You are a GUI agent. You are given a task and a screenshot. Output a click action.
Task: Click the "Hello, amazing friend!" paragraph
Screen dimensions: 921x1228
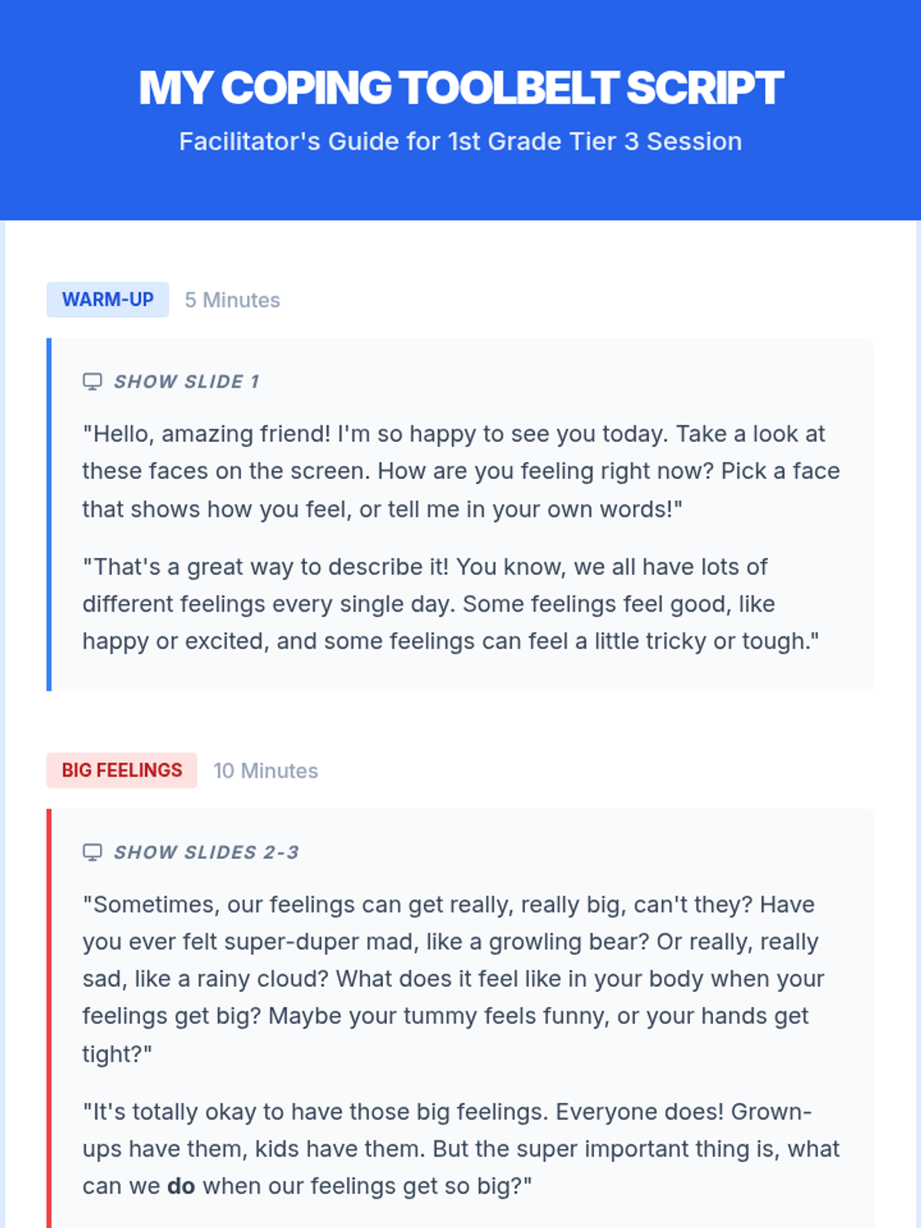pos(461,471)
